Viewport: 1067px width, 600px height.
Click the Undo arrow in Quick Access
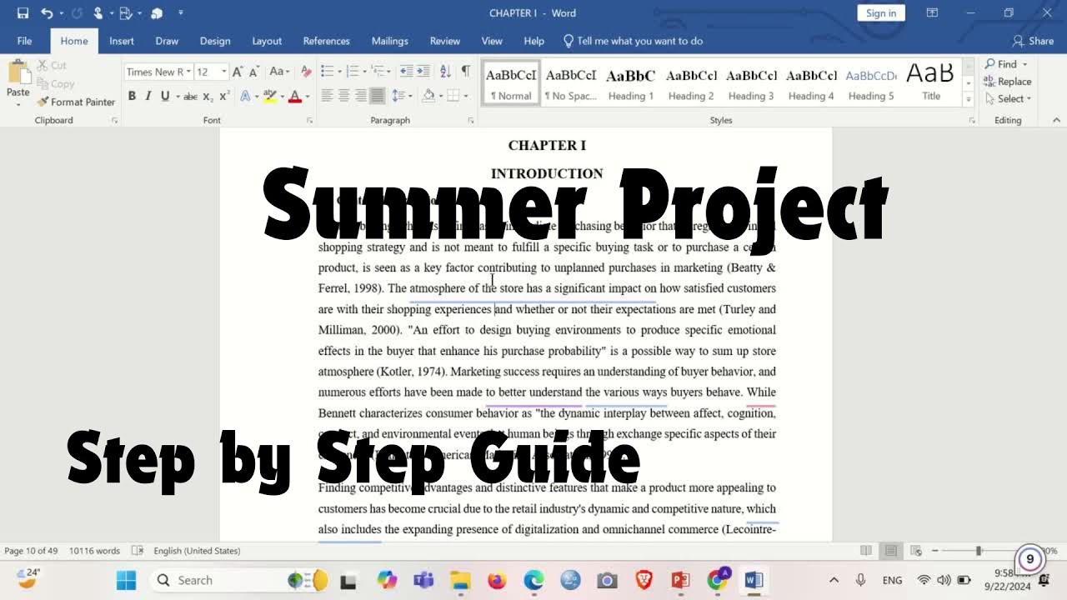pyautogui.click(x=47, y=13)
